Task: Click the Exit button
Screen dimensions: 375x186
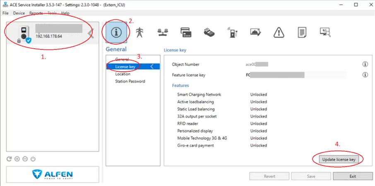Action: 353,176
